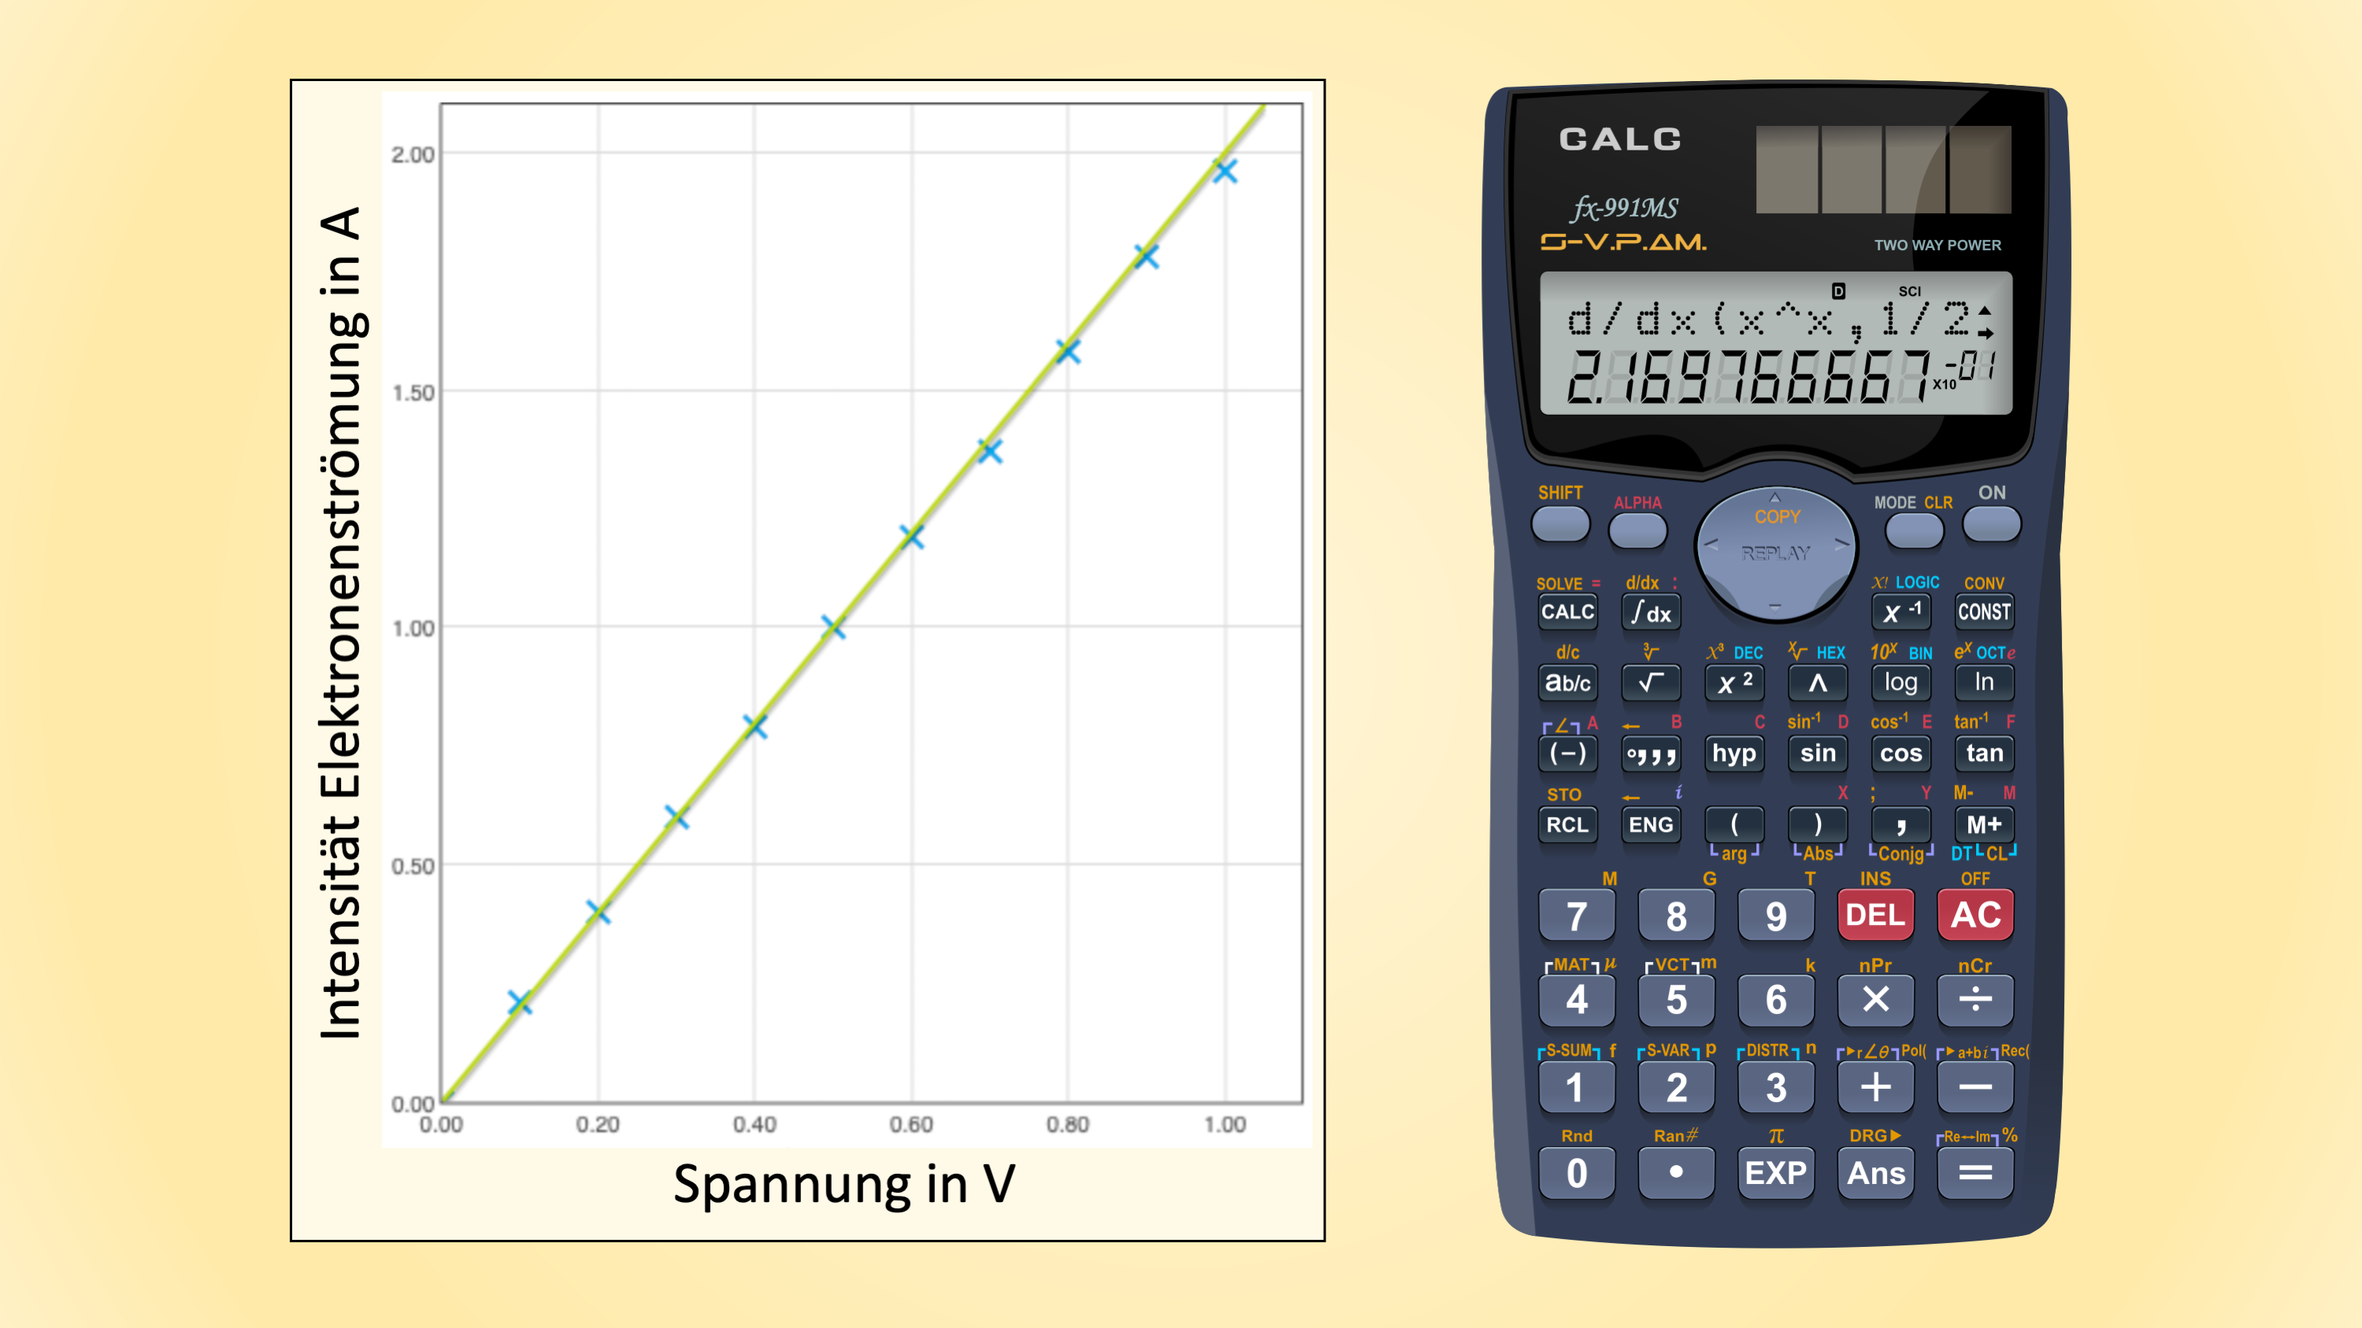Click the equals key
Image resolution: width=2362 pixels, height=1328 pixels.
[1975, 1172]
